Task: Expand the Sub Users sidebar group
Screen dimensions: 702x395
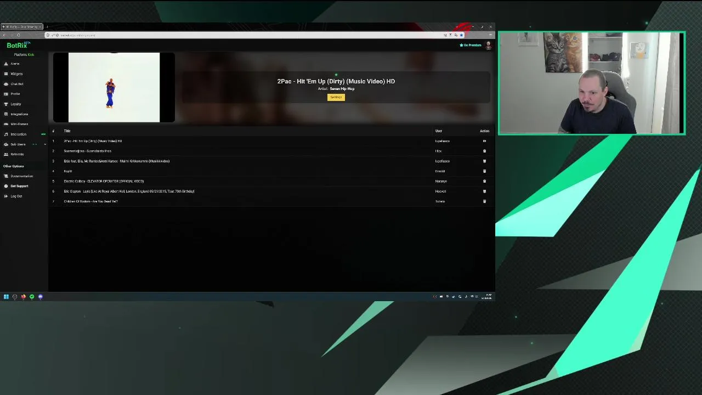Action: (25, 144)
